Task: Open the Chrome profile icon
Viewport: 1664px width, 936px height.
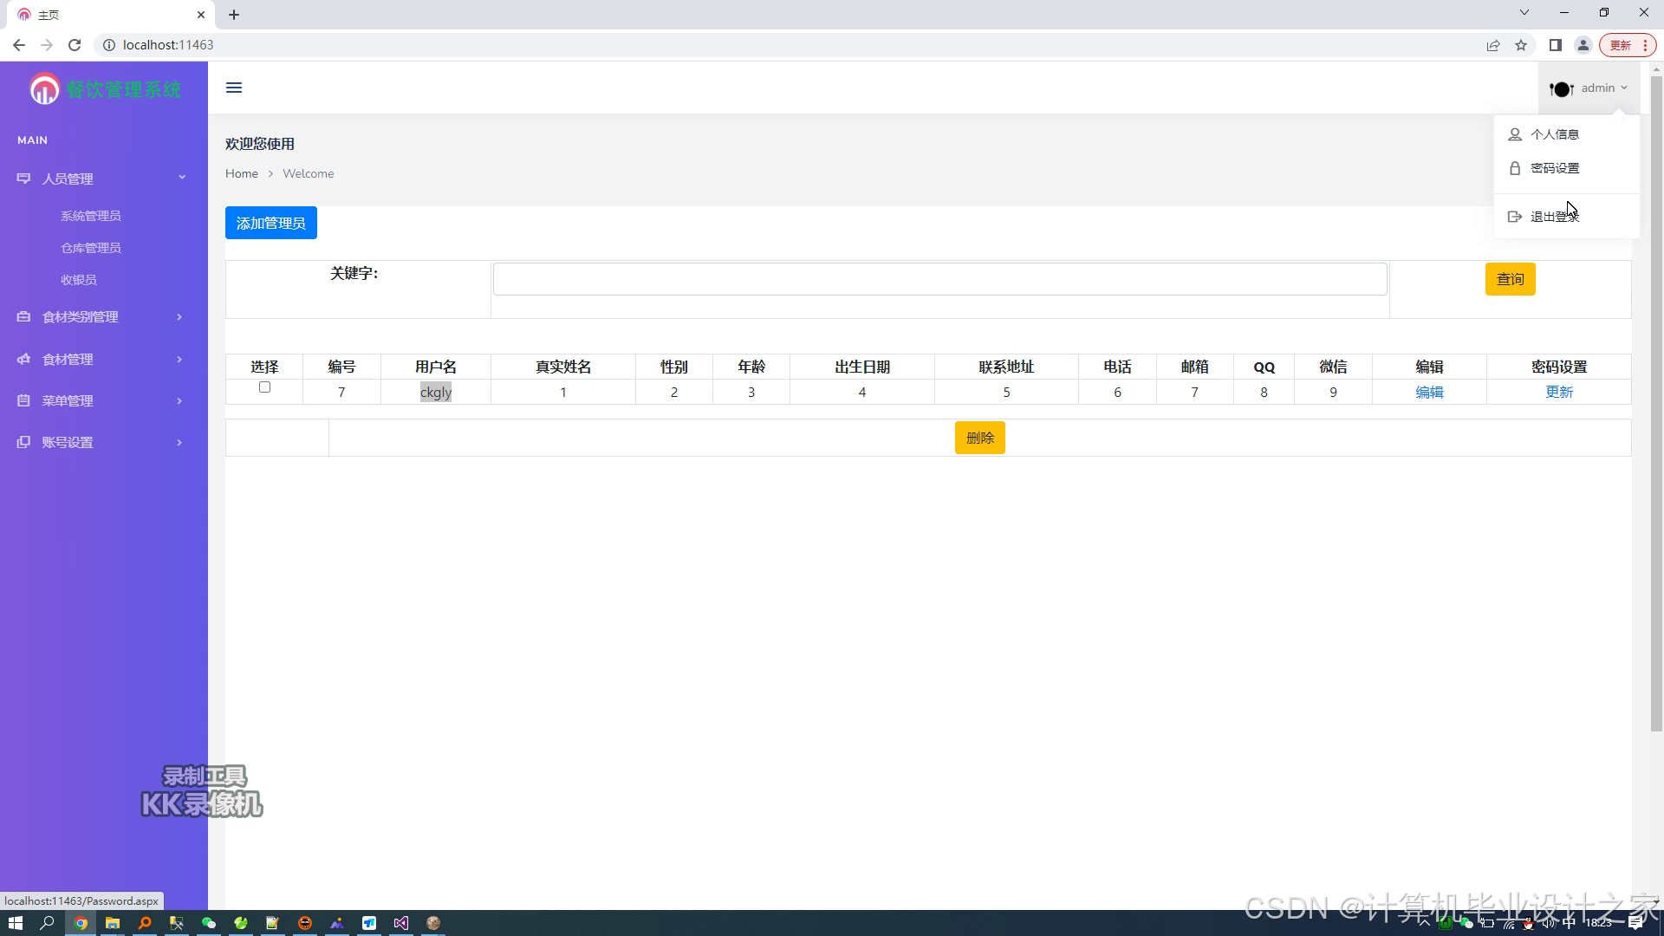Action: (x=1583, y=45)
